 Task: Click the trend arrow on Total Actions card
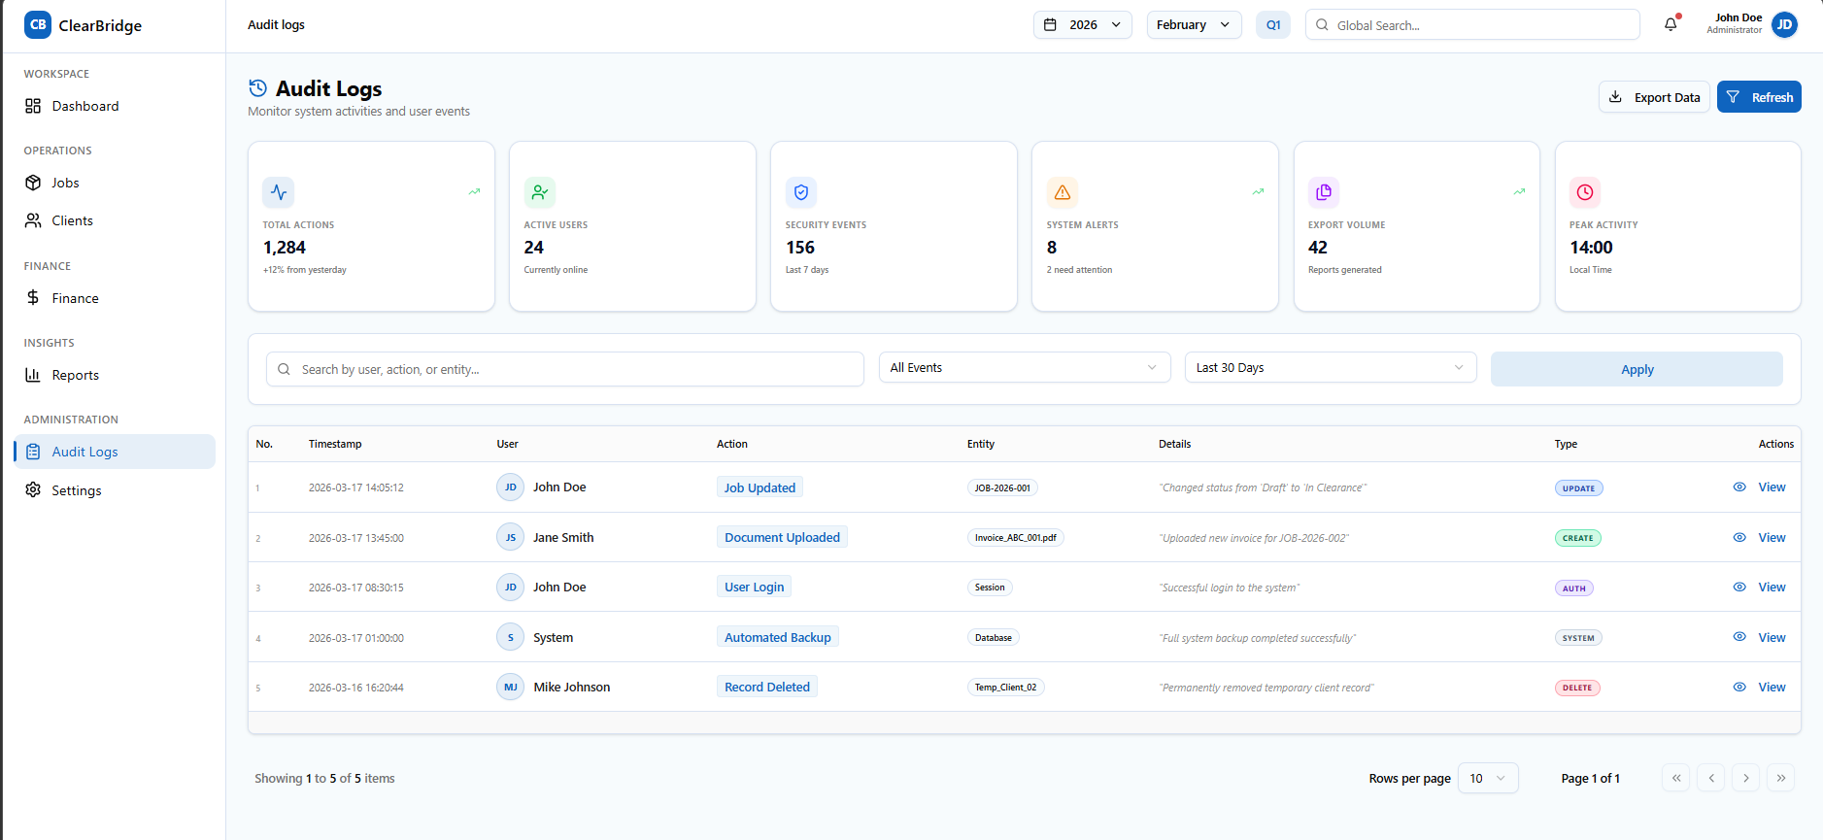pyautogui.click(x=474, y=191)
